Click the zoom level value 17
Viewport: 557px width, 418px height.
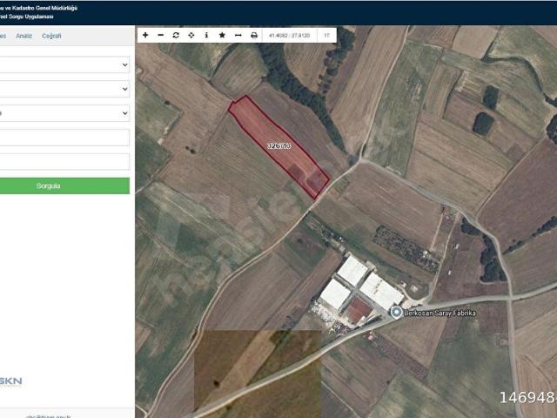point(327,36)
